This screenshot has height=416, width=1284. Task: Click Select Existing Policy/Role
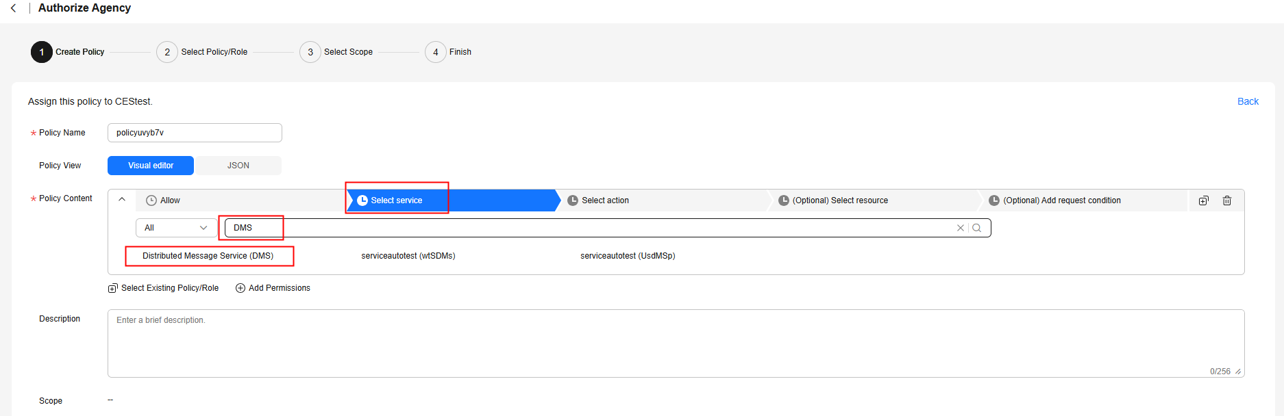(x=163, y=288)
